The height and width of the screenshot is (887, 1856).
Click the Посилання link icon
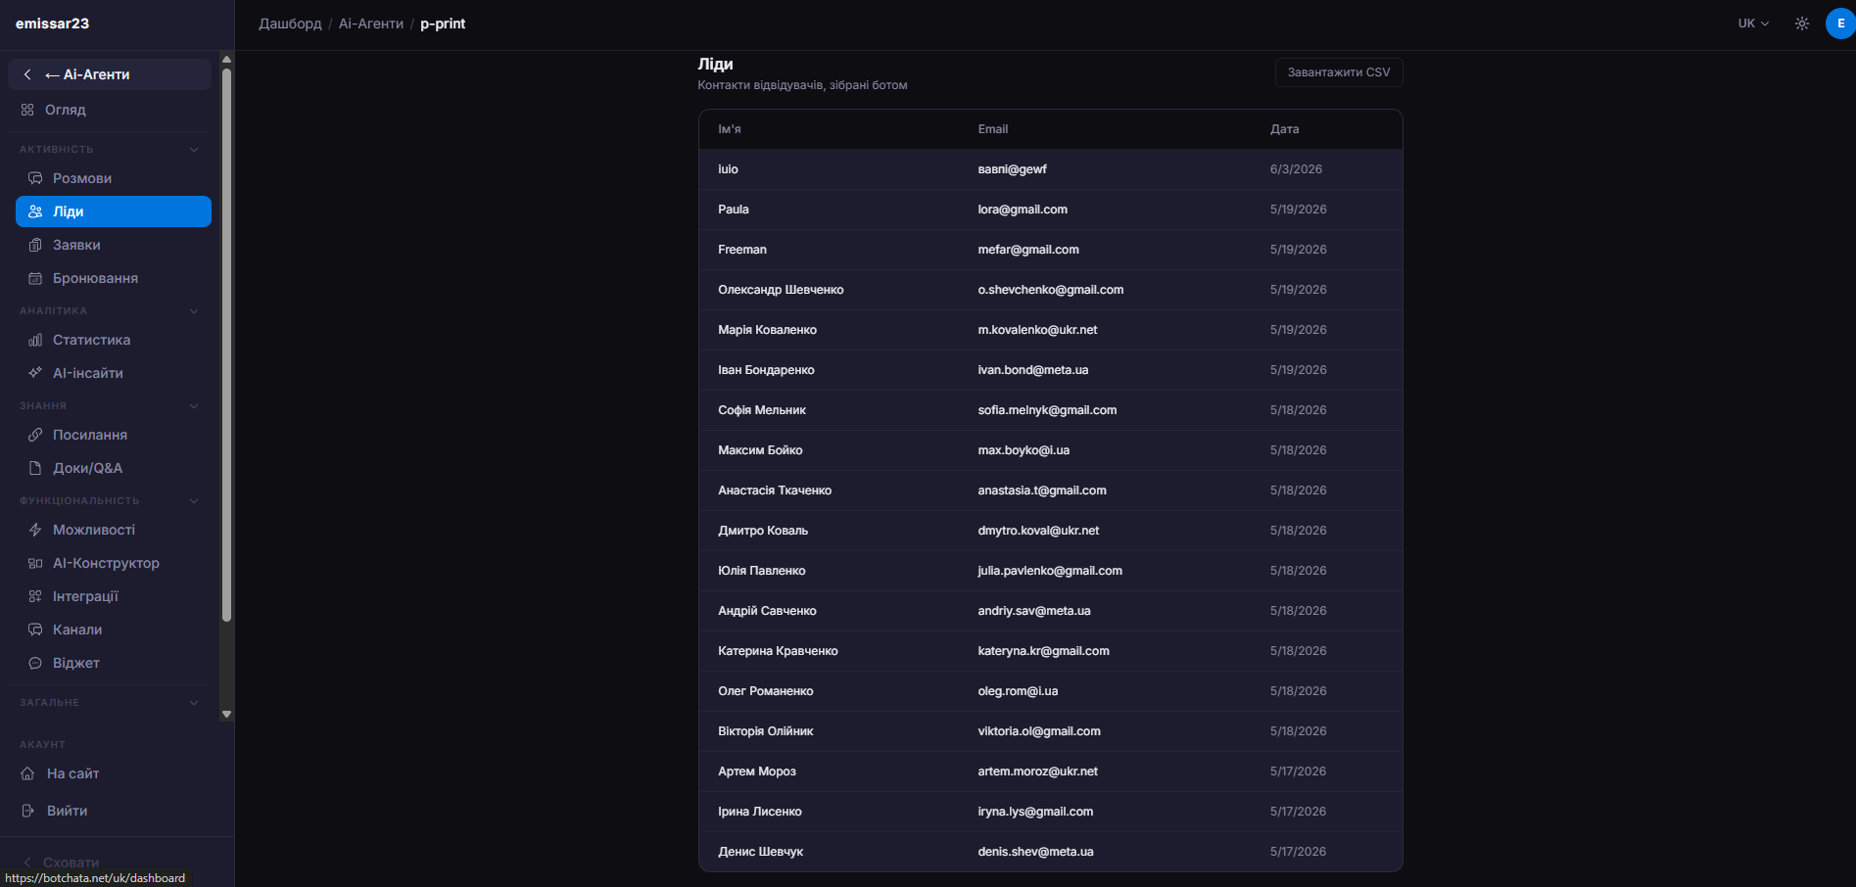35,435
